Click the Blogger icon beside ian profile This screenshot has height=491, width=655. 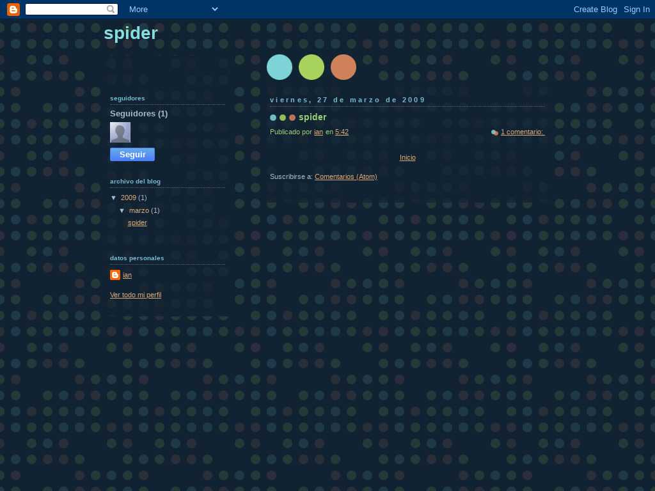[x=115, y=275]
